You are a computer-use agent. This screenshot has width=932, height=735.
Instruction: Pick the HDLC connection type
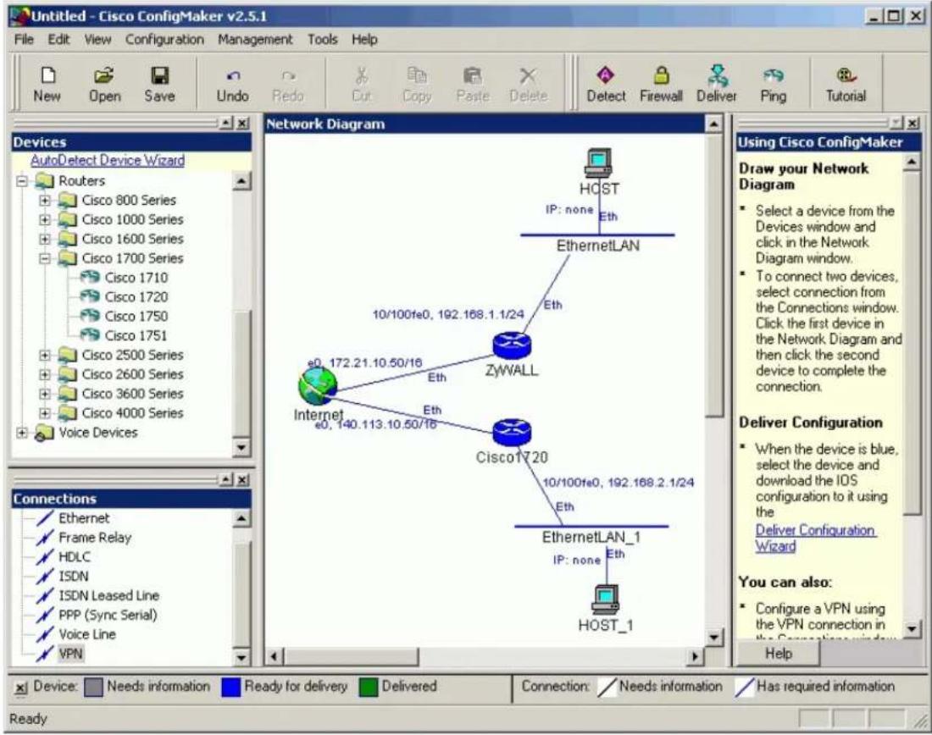tap(63, 556)
